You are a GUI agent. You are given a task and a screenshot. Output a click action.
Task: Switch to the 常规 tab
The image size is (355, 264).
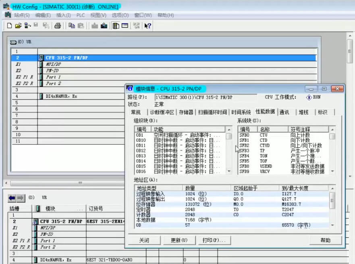click(136, 112)
